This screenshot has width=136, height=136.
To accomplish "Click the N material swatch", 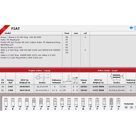I will (126, 107).
